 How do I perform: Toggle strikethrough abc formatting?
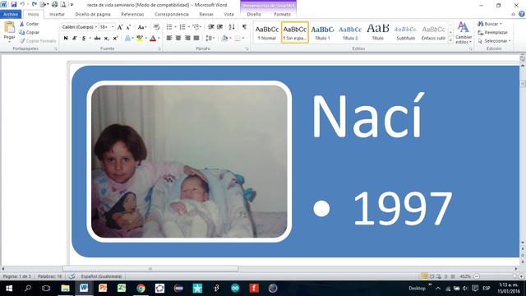pyautogui.click(x=97, y=39)
